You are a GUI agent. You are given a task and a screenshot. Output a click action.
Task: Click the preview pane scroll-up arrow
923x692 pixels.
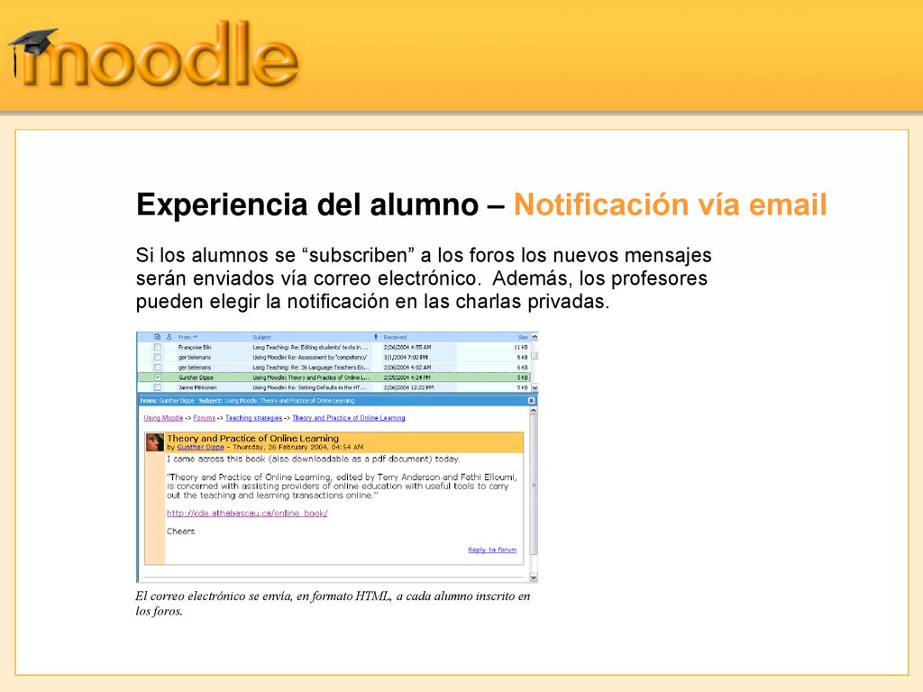[534, 411]
